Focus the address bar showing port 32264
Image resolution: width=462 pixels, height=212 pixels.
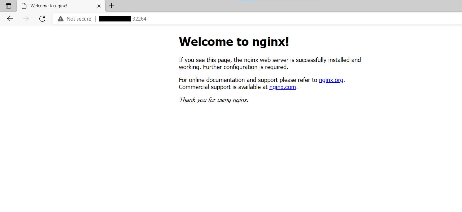[x=257, y=19]
